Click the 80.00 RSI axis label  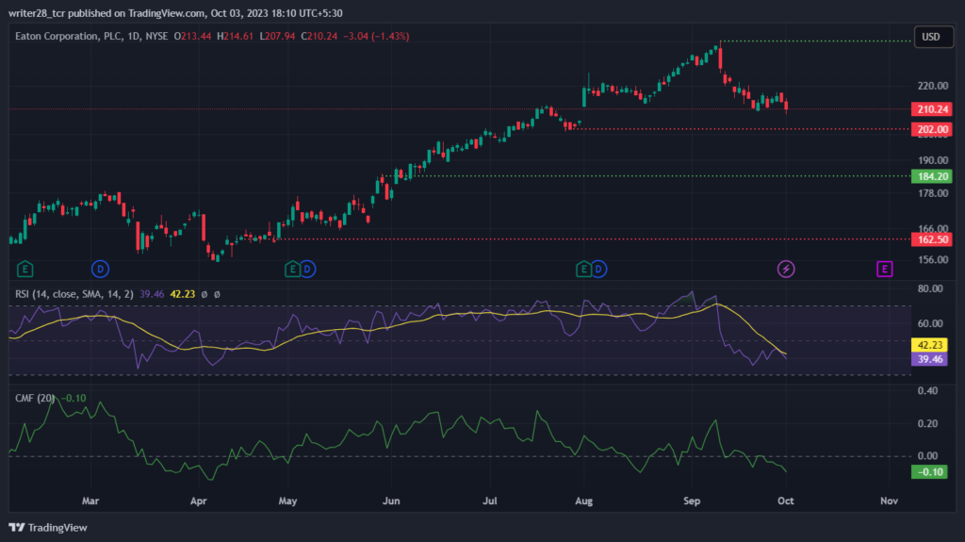(930, 288)
